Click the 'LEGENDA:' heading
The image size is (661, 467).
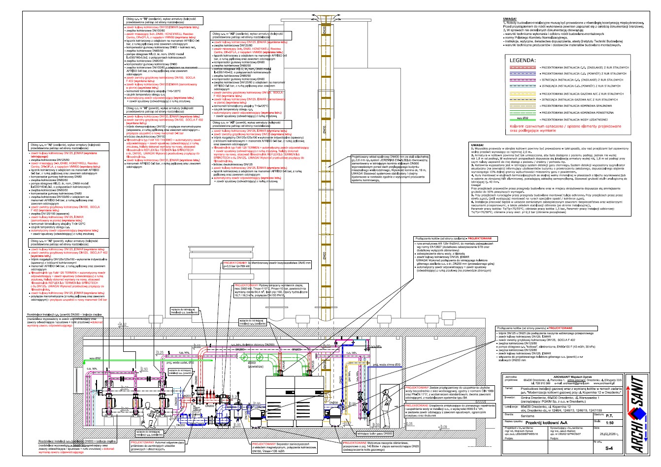coord(523,60)
